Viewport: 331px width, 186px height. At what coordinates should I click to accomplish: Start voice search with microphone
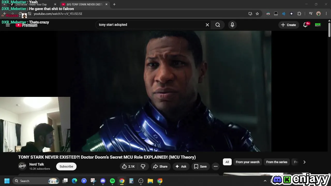point(232,25)
